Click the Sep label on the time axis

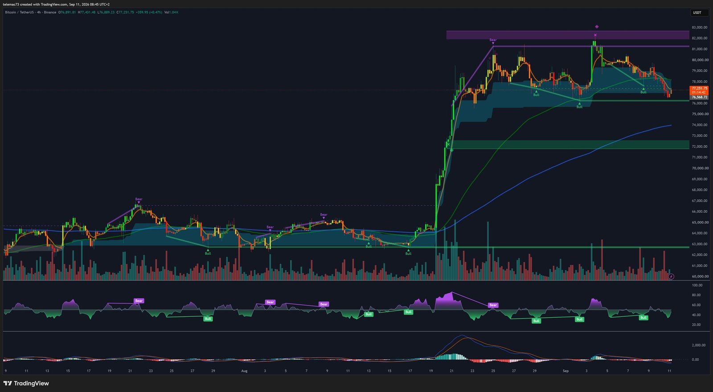[x=565, y=371]
